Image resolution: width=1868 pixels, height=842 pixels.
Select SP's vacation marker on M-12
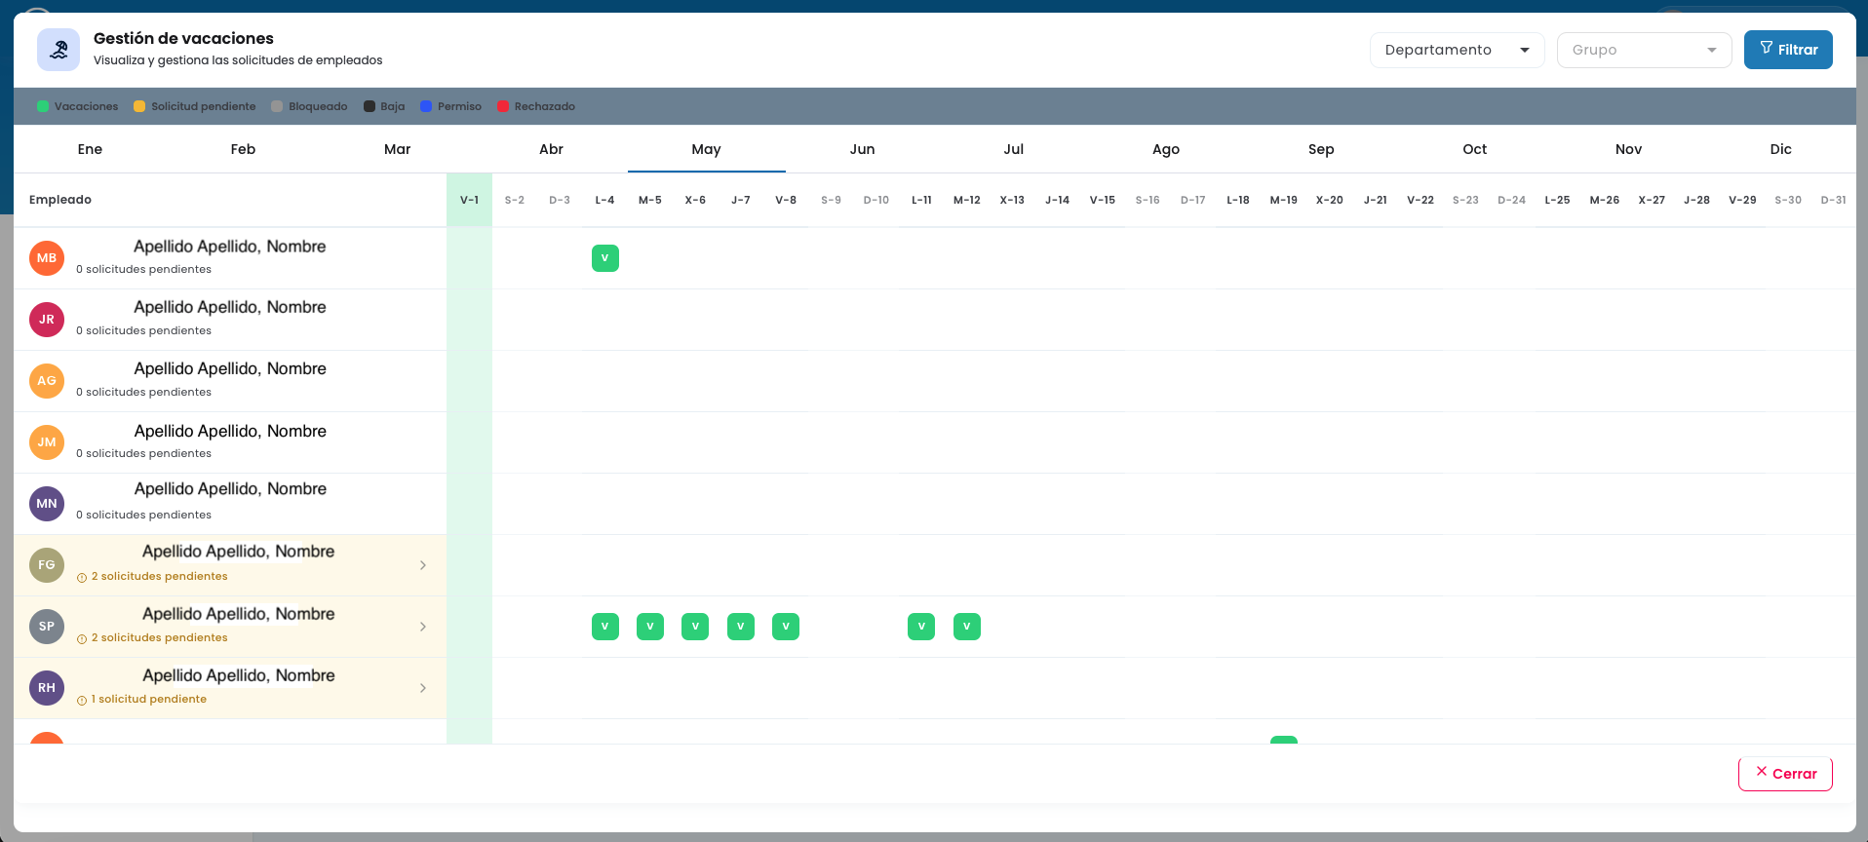click(967, 627)
